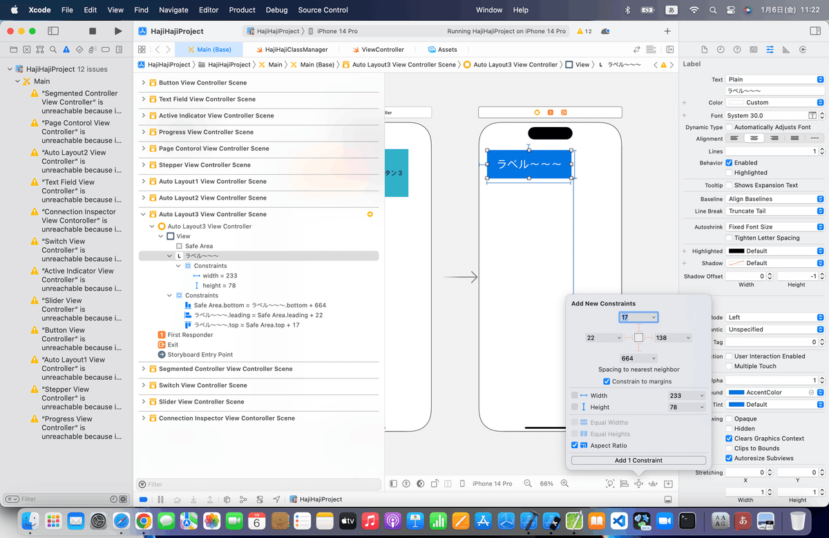Click the label Color Custom swatch
Screen dimensions: 829x538
(x=735, y=103)
